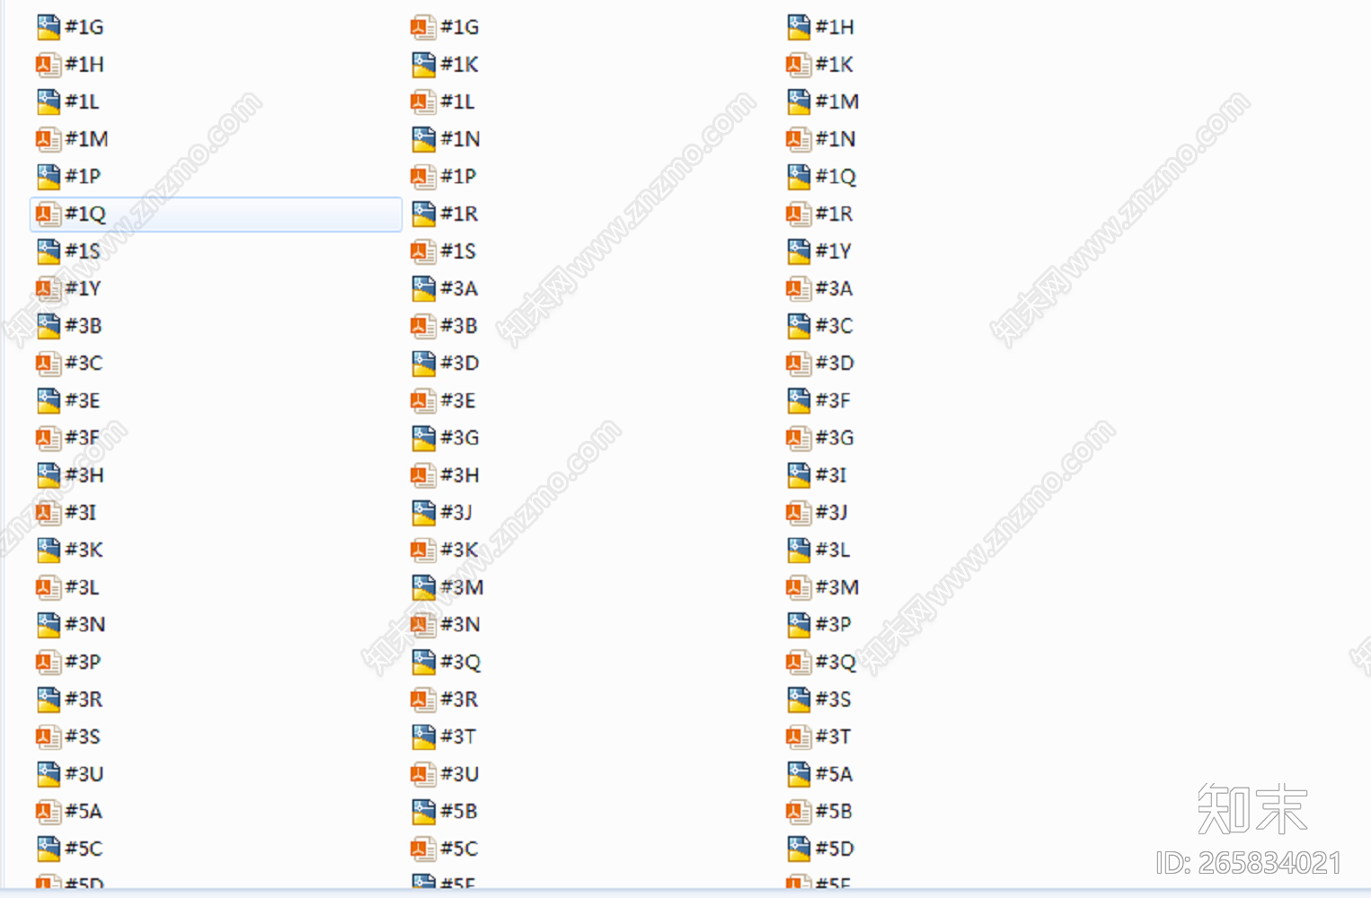
Task: Select file name #1L beside the image icon
Action: (83, 102)
